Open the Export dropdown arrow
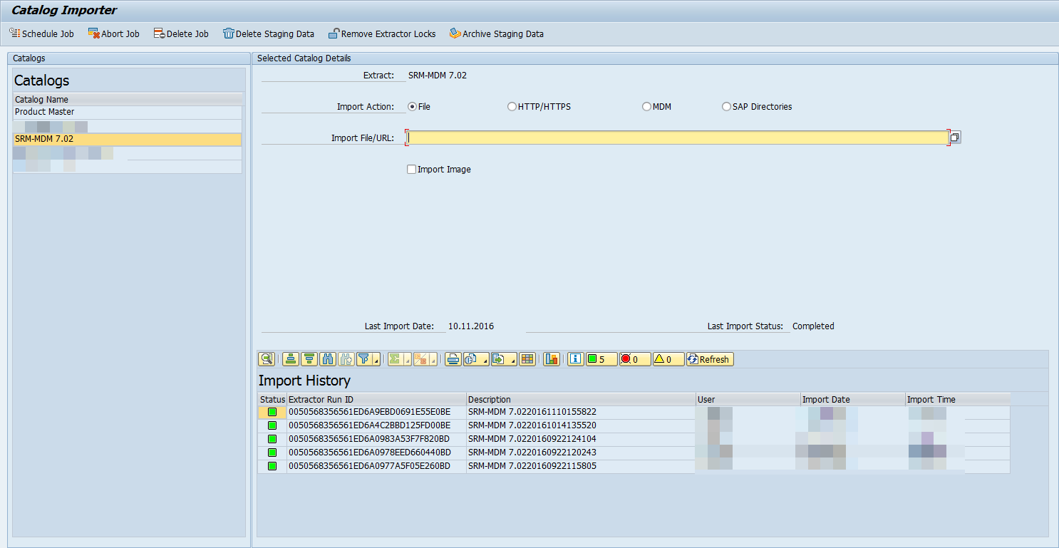Screen dimensions: 1059x548 513,360
